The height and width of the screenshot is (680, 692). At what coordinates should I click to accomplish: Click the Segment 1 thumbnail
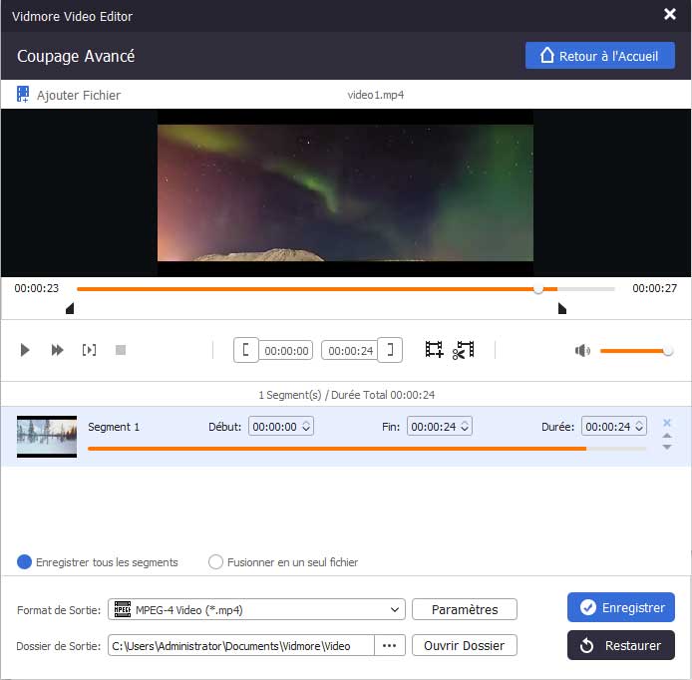(x=47, y=436)
